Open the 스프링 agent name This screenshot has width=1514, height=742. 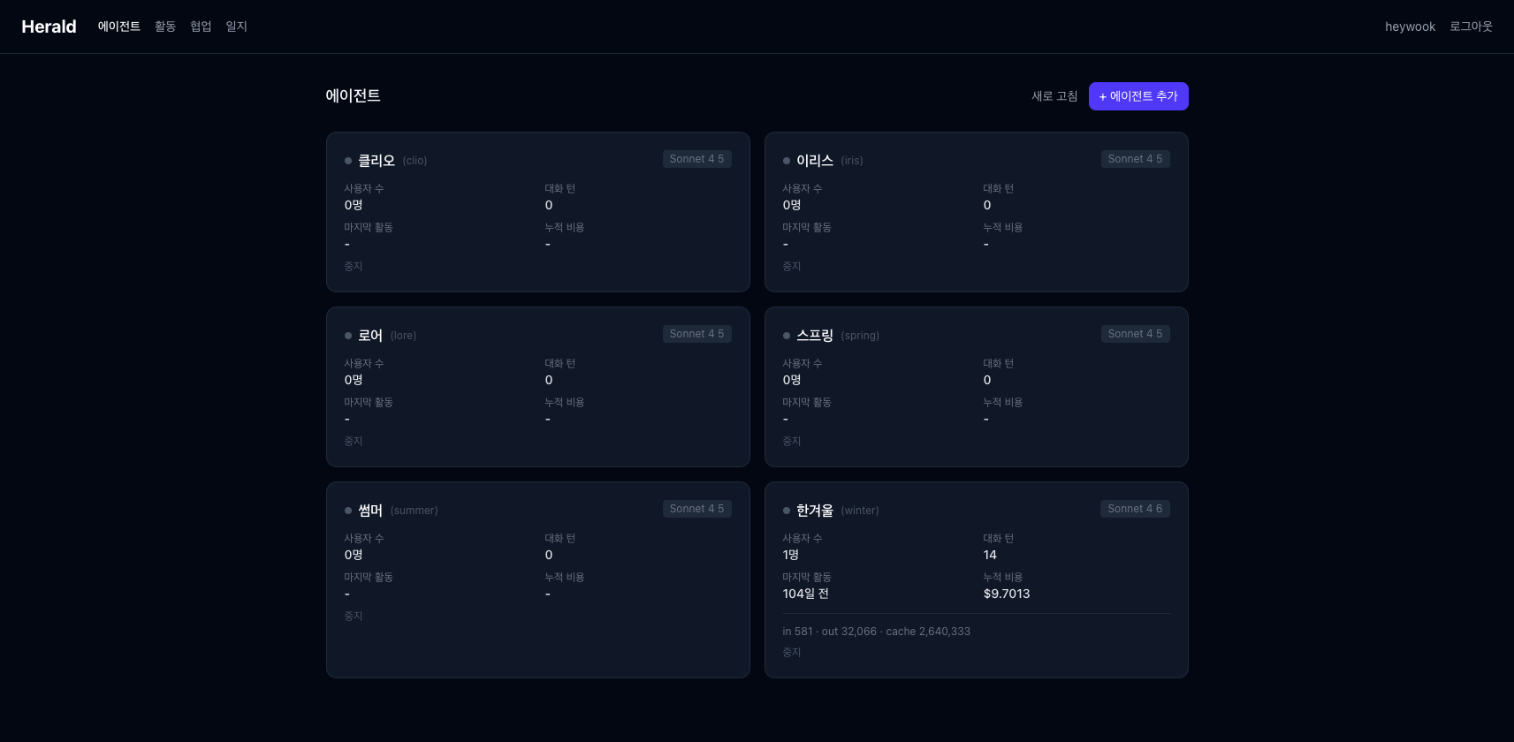click(x=815, y=335)
